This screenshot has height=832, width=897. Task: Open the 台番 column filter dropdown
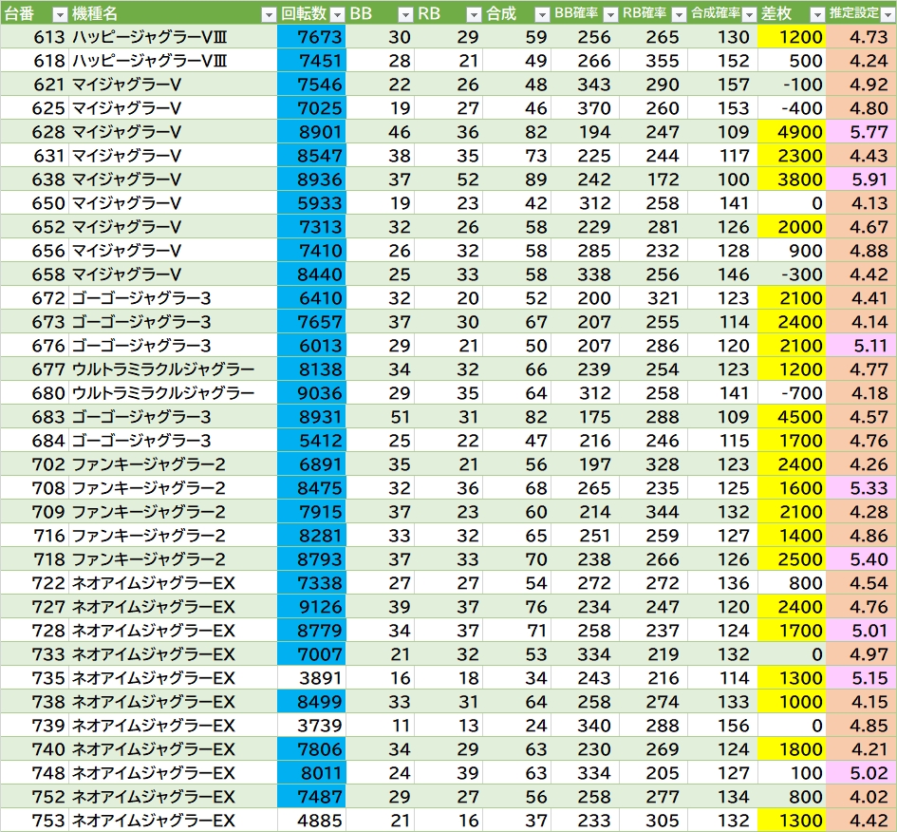click(59, 14)
